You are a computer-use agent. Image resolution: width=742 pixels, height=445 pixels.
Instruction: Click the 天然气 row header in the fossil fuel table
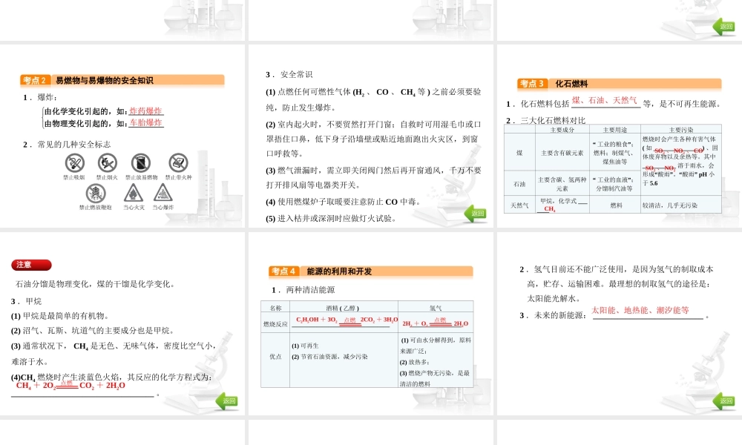pyautogui.click(x=519, y=205)
